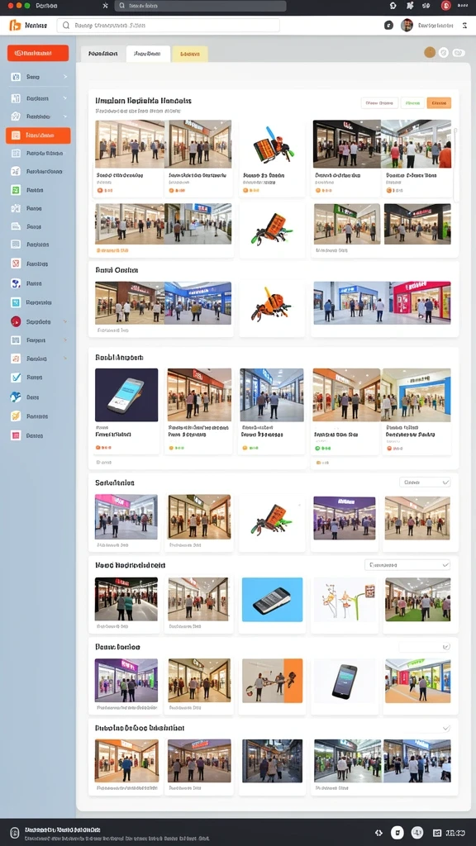Toggle the pill-shaped switch at top right of content
The height and width of the screenshot is (846, 476).
pos(459,52)
